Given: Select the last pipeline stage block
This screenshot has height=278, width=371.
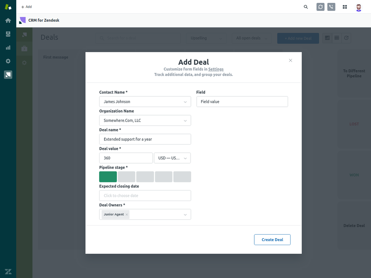Looking at the screenshot, I should pyautogui.click(x=182, y=177).
